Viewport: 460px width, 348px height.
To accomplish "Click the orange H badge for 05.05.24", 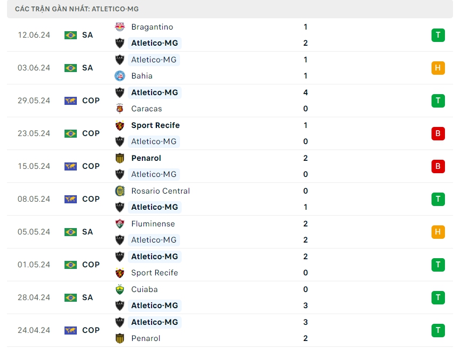I will 438,232.
